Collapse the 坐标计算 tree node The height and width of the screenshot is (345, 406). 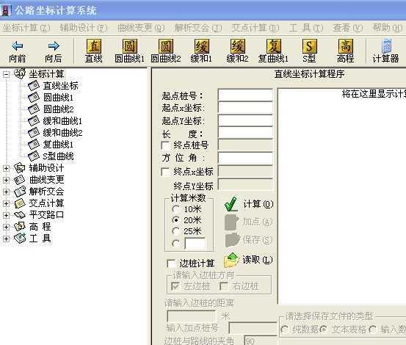click(x=6, y=75)
